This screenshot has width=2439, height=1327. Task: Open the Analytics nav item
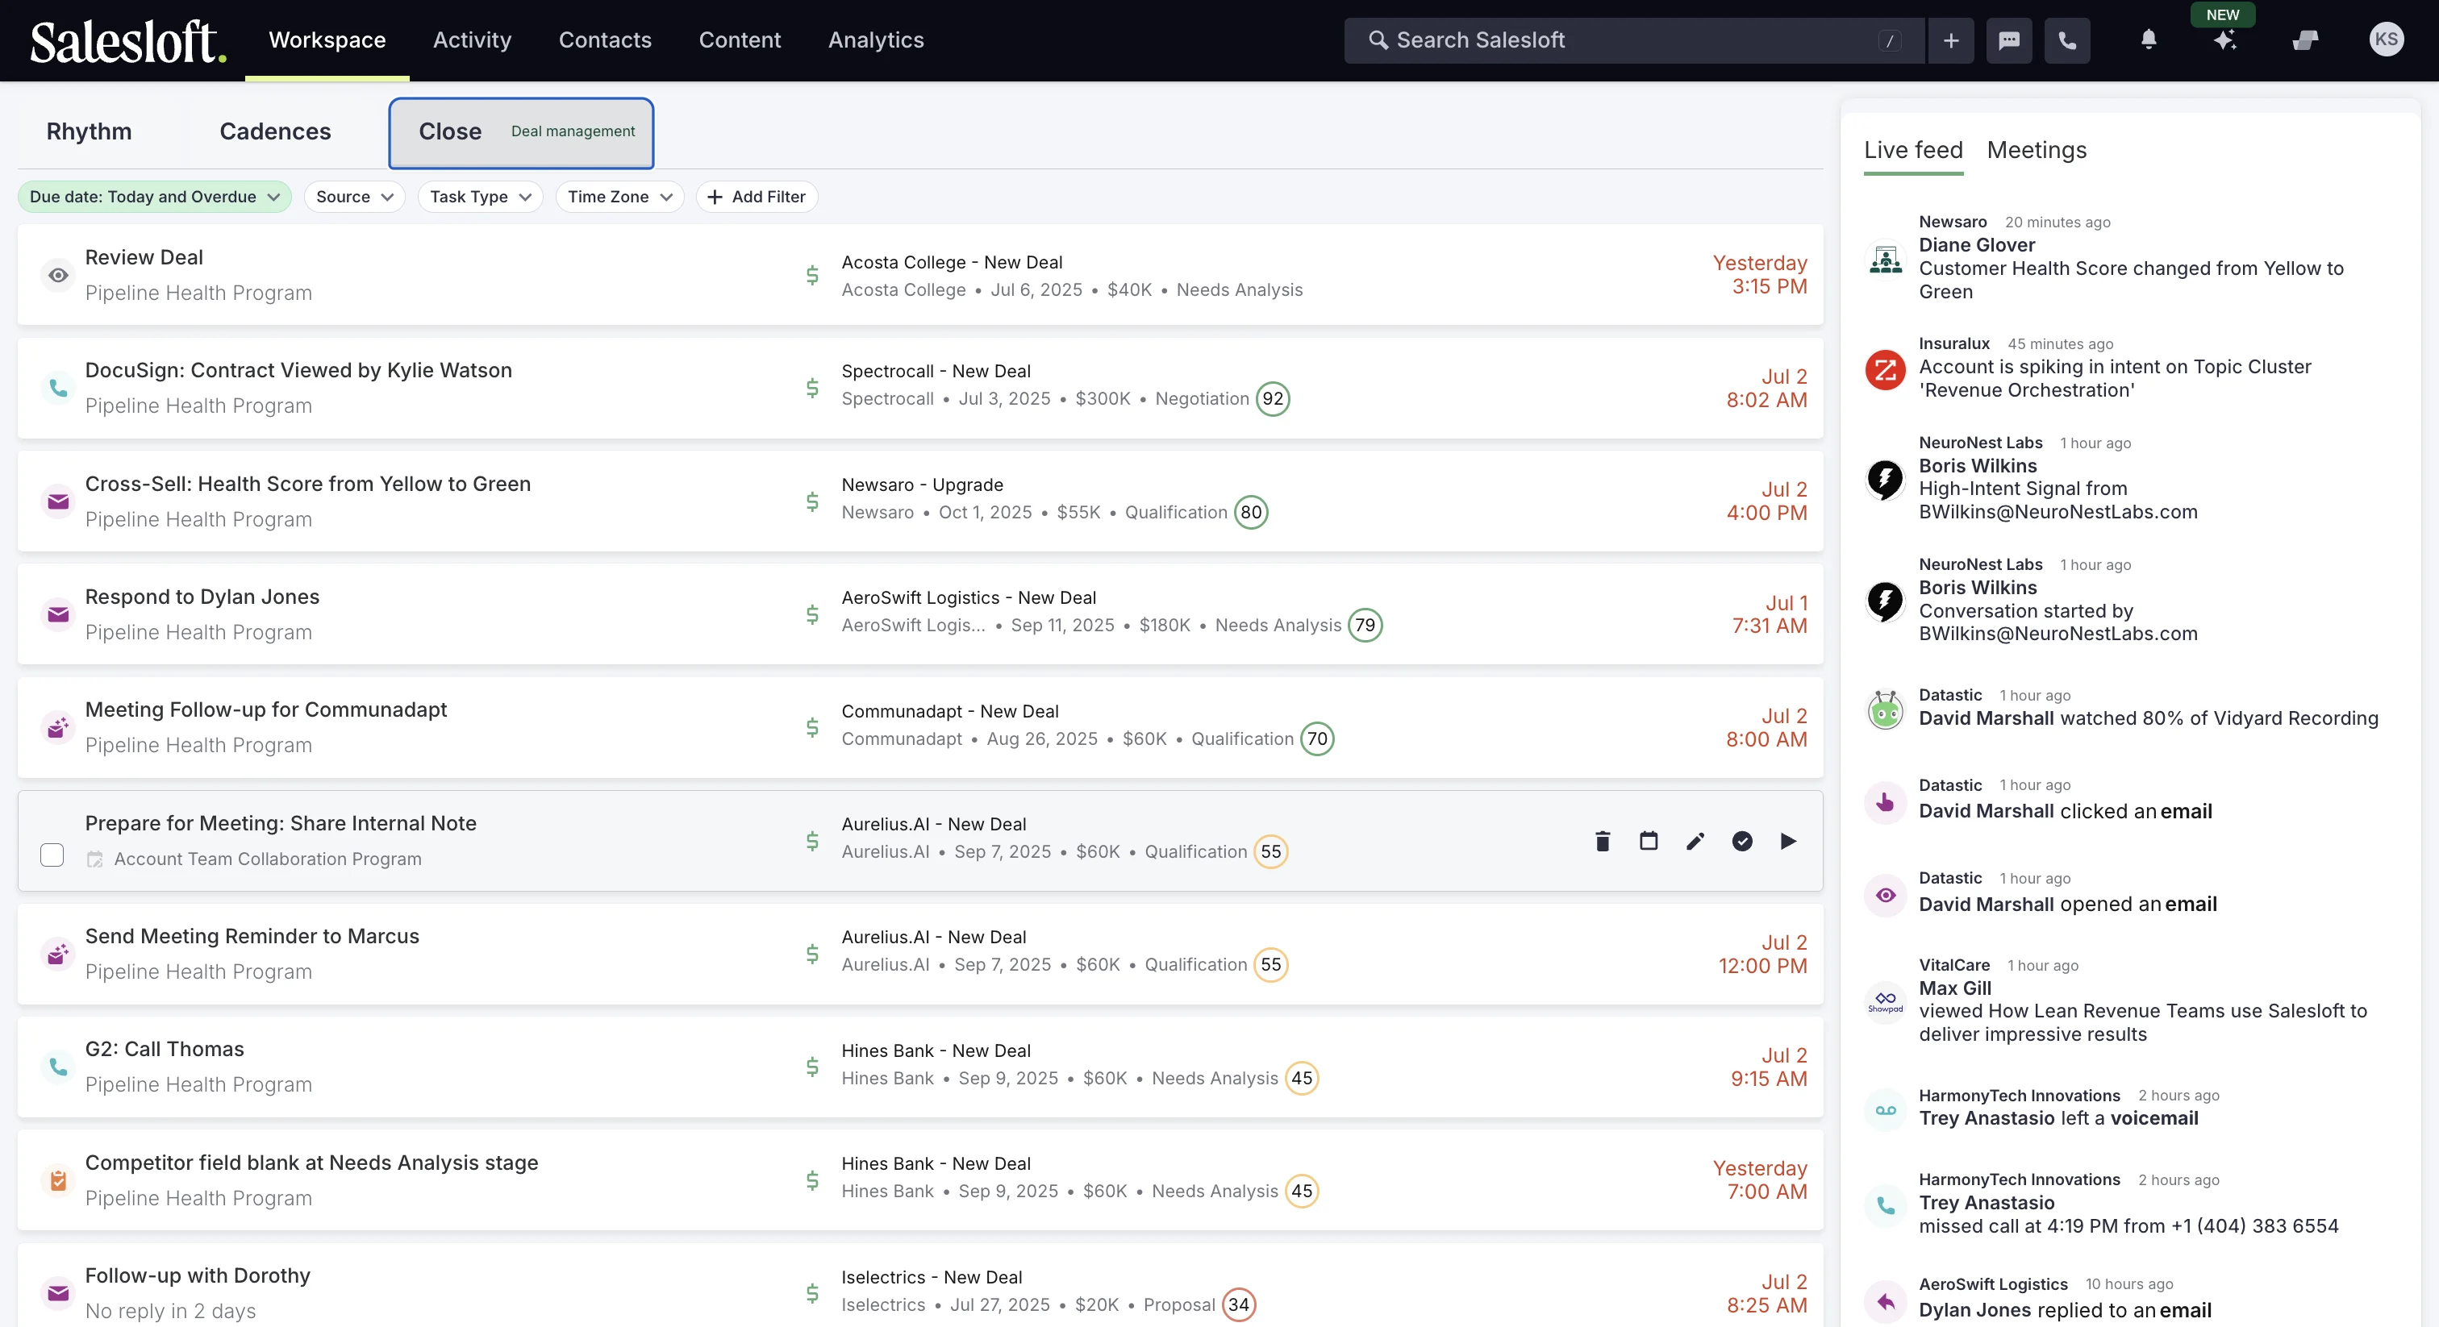pos(876,40)
